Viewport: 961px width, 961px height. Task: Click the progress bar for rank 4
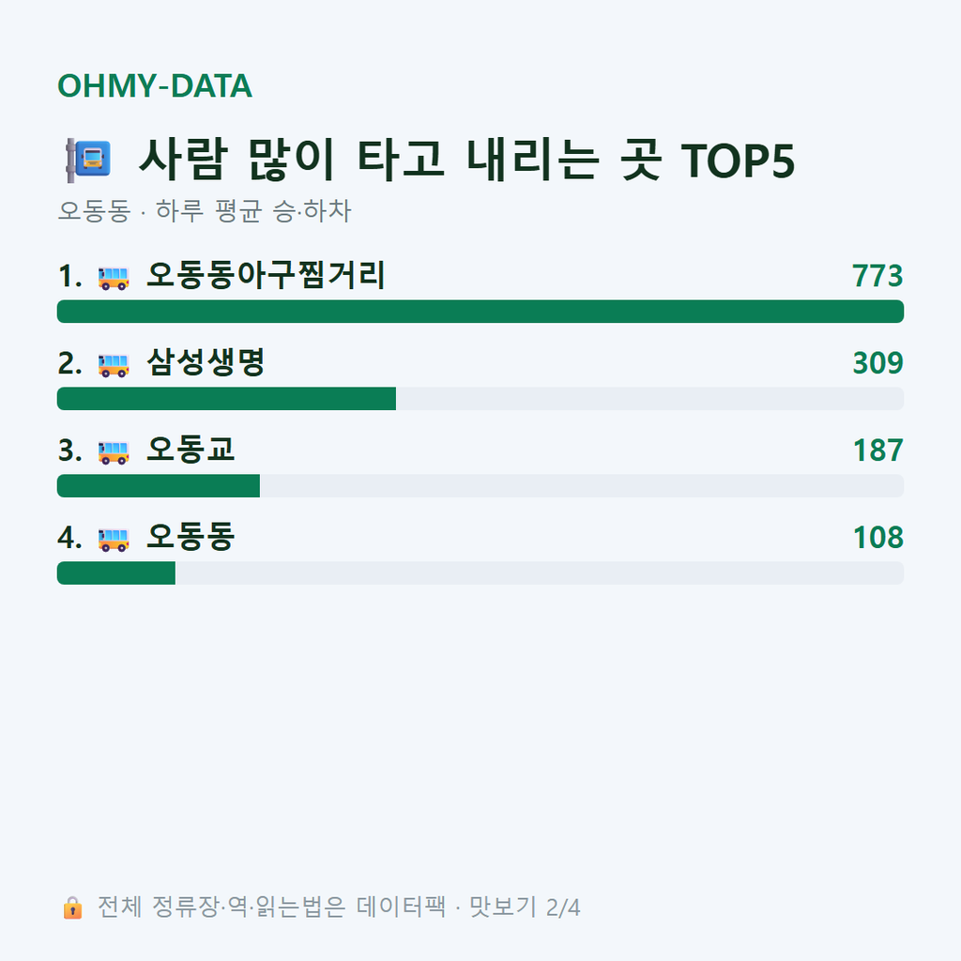point(480,573)
